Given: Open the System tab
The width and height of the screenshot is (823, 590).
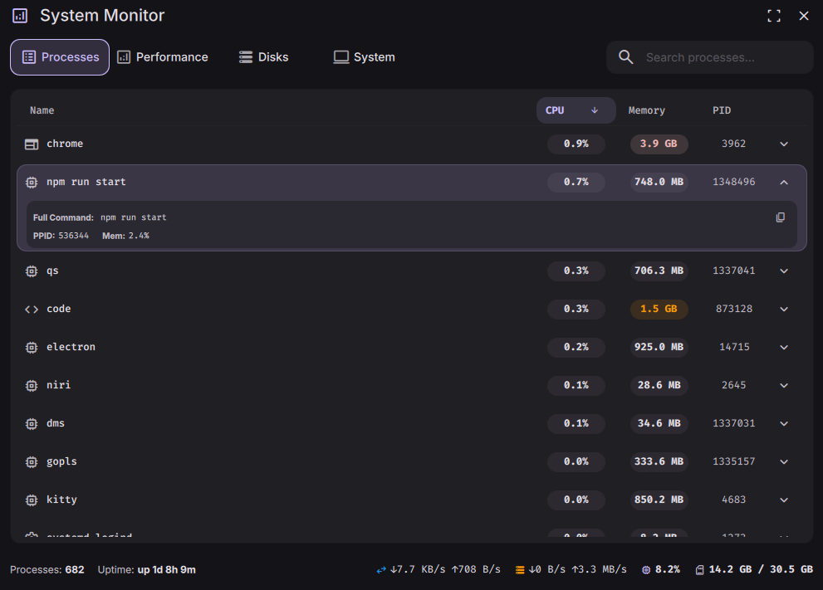Looking at the screenshot, I should (364, 57).
